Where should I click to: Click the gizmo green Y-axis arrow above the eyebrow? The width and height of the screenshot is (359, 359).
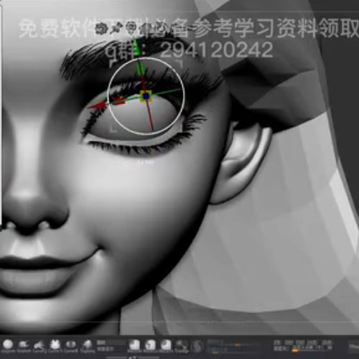coord(136,48)
